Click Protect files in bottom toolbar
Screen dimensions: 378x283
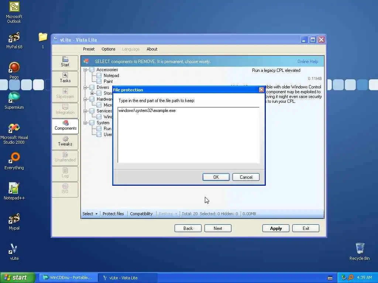[113, 214]
